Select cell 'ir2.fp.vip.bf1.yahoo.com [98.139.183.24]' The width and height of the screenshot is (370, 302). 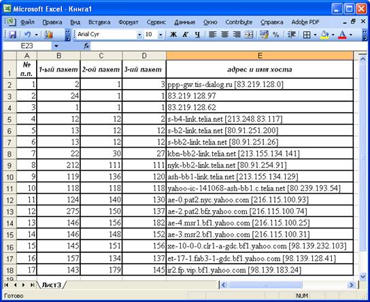click(260, 269)
